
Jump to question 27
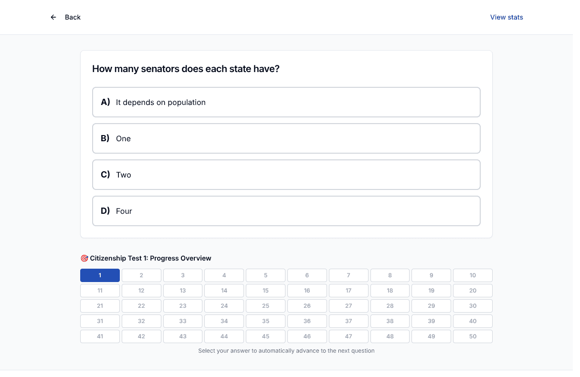pyautogui.click(x=348, y=306)
